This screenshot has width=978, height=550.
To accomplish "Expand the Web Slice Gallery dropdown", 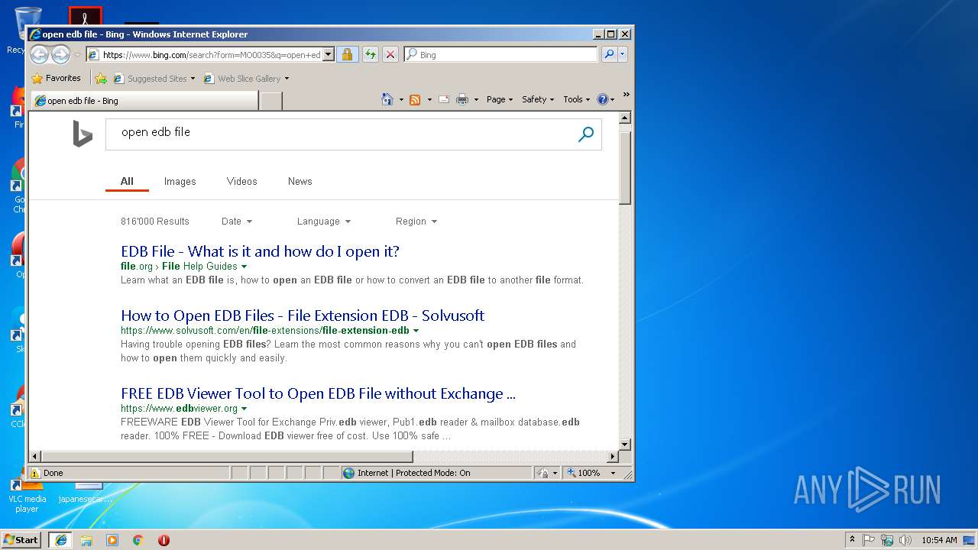I will (287, 79).
